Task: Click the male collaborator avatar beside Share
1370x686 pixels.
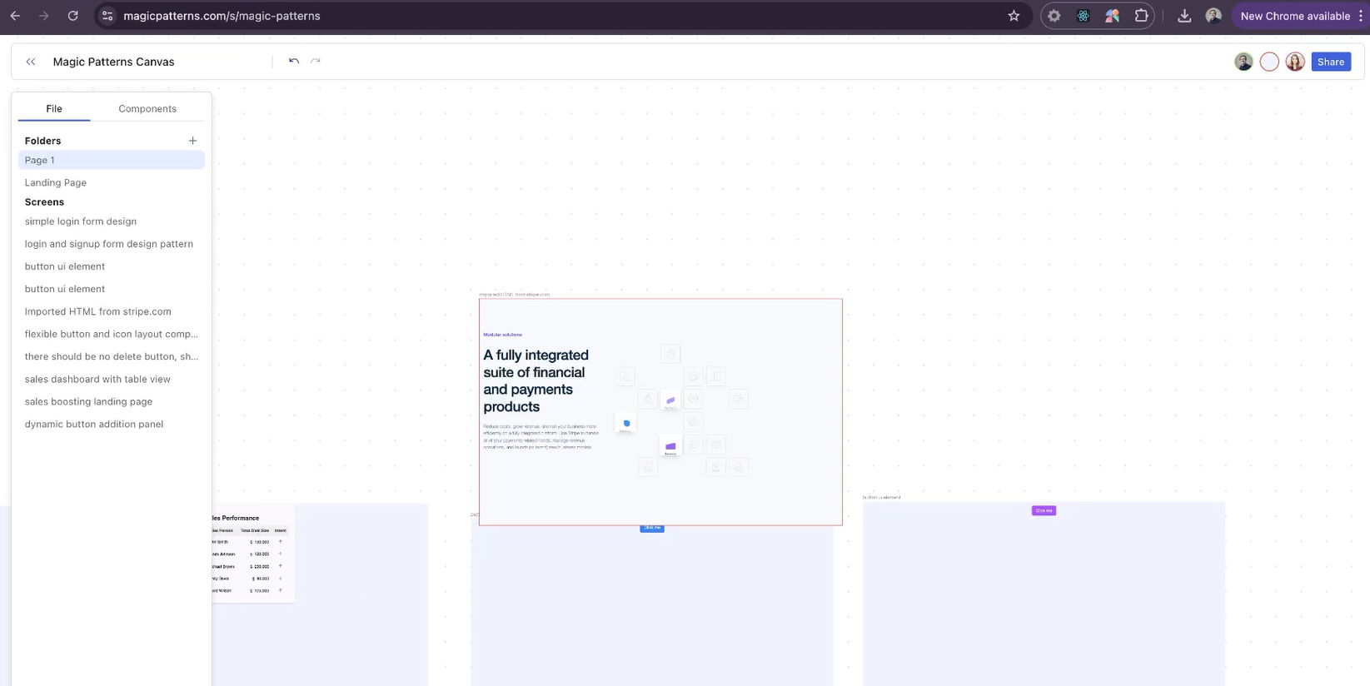Action: [x=1243, y=62]
